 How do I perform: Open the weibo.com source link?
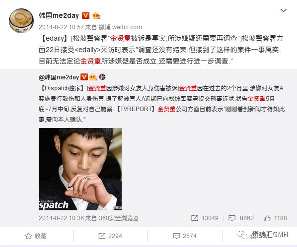[127, 27]
